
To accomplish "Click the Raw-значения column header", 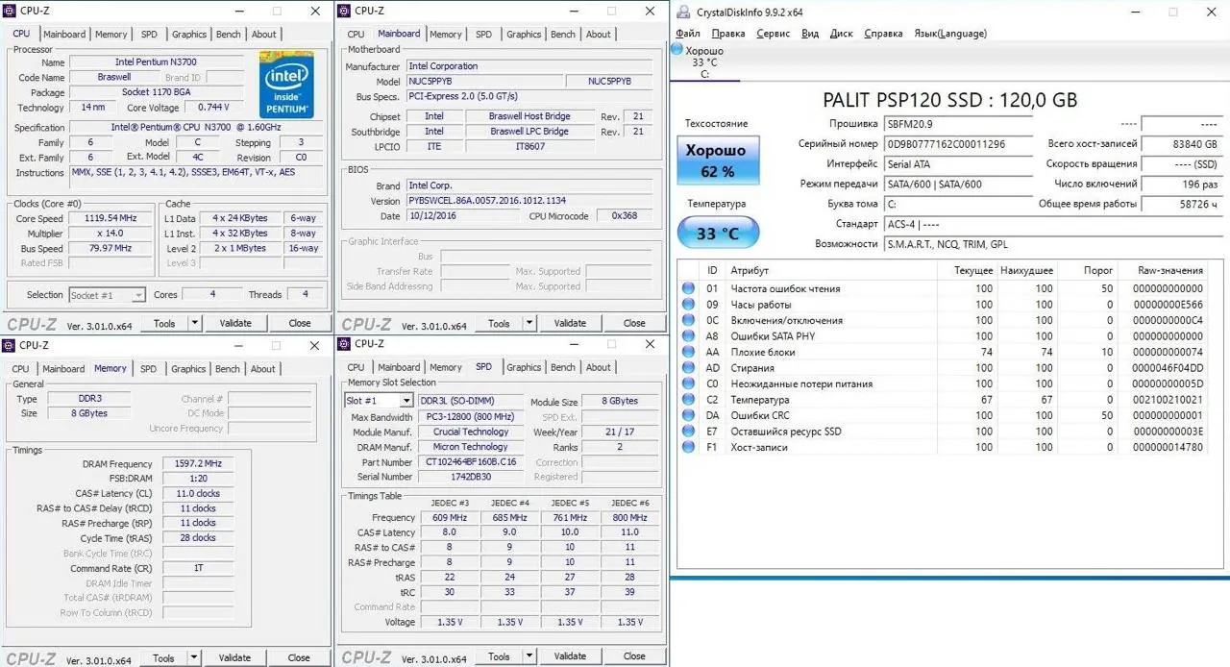I will (x=1169, y=271).
